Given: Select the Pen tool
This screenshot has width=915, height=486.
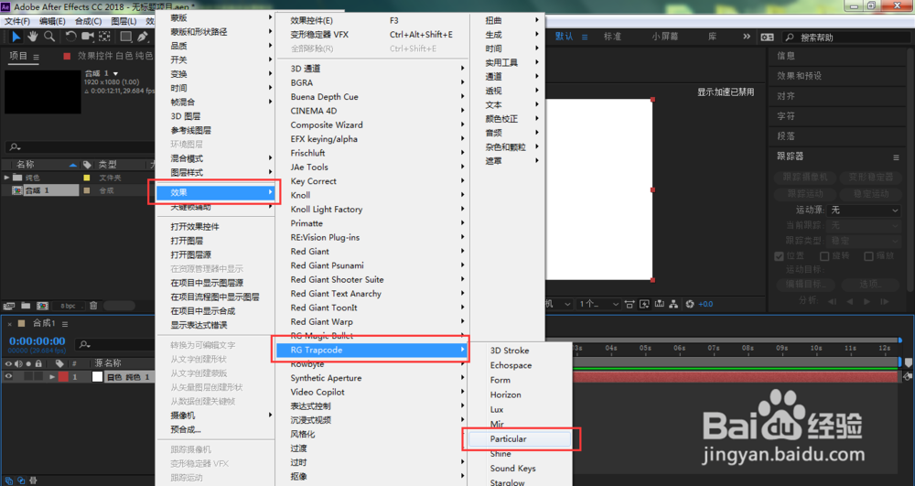Looking at the screenshot, I should click(143, 37).
